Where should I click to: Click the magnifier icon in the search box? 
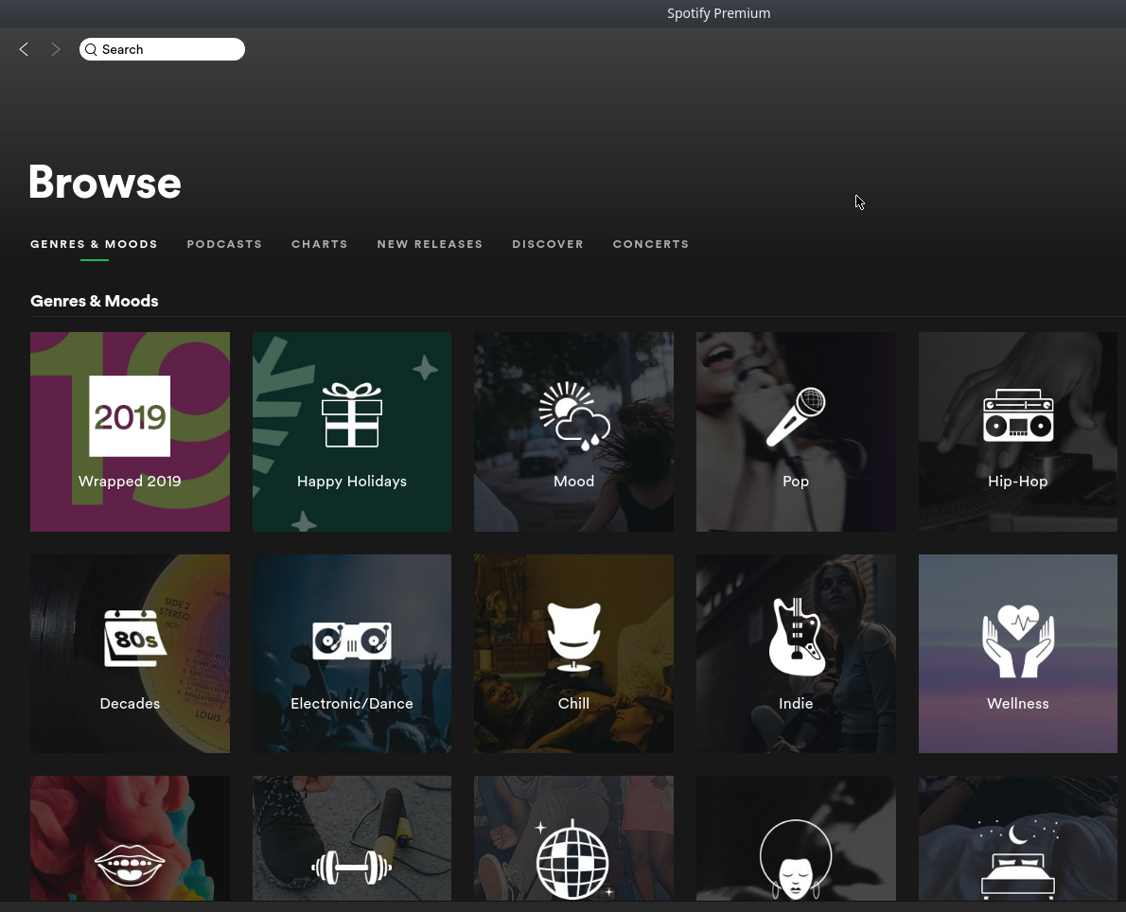[91, 49]
